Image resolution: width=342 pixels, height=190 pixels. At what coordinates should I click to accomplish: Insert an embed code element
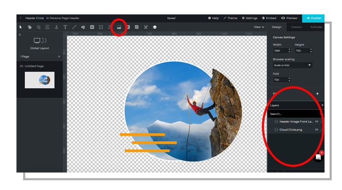(137, 27)
